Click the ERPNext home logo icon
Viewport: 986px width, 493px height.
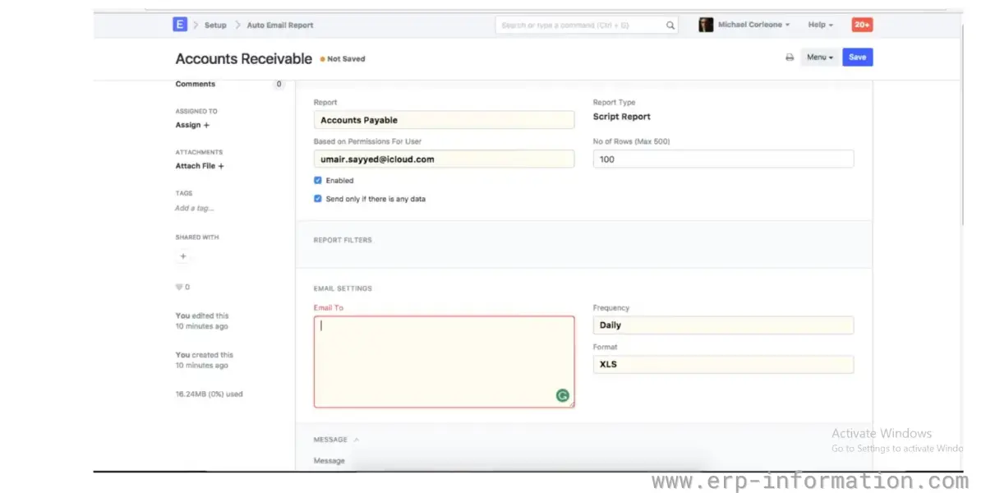pos(180,25)
